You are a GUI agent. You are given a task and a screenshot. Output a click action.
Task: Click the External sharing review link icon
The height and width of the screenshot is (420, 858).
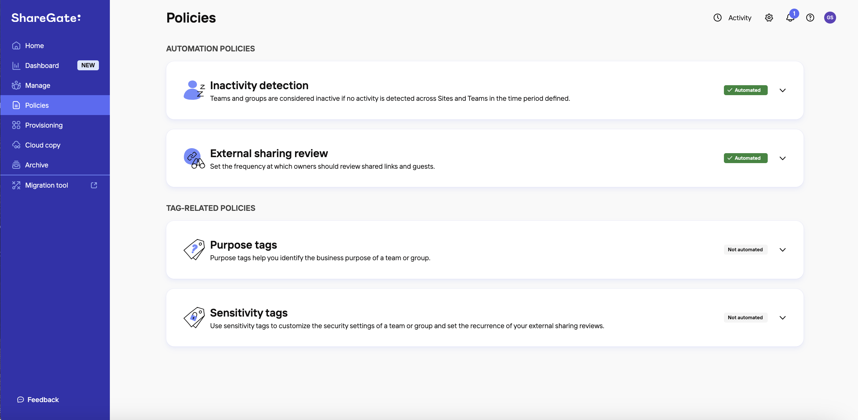194,158
